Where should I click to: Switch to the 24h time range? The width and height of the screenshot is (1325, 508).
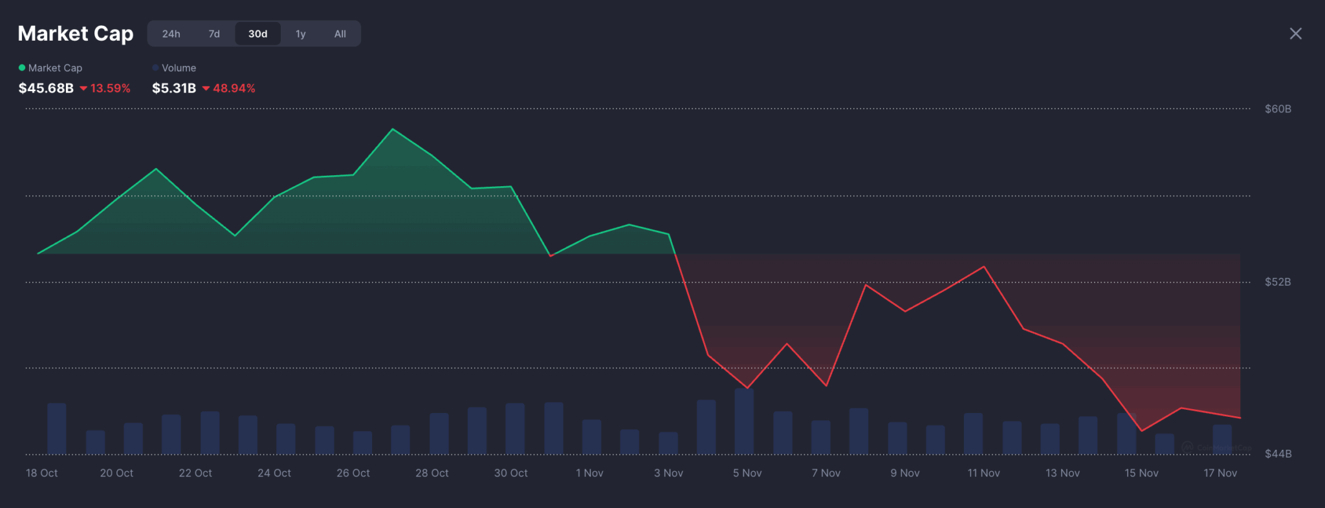(x=171, y=34)
